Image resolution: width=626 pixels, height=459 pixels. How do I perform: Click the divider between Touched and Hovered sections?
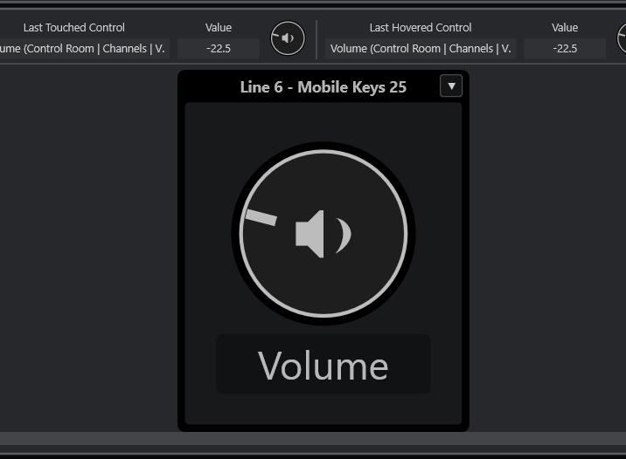316,39
